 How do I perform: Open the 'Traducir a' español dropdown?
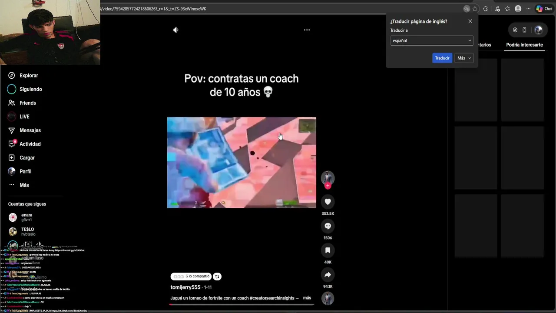(x=432, y=40)
